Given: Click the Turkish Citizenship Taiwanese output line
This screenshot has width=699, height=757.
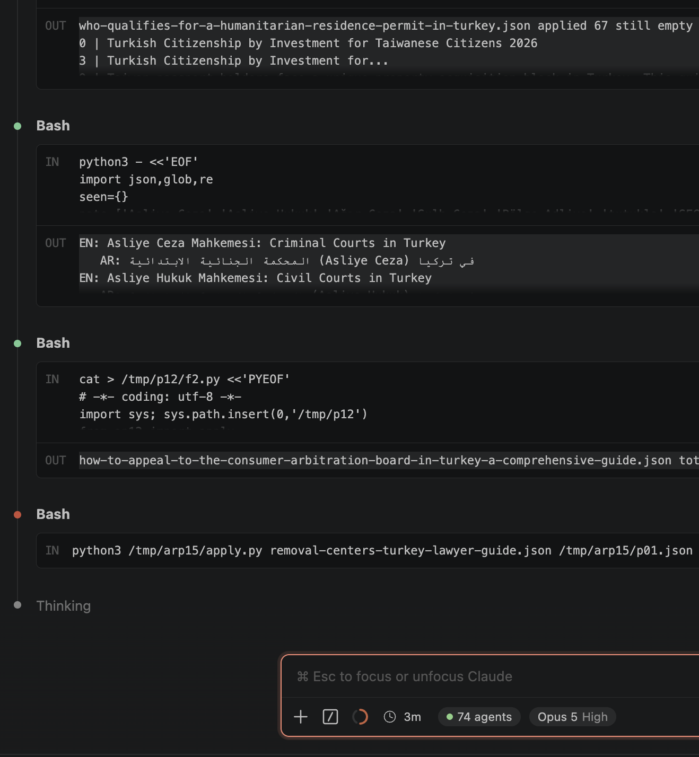Looking at the screenshot, I should tap(308, 43).
